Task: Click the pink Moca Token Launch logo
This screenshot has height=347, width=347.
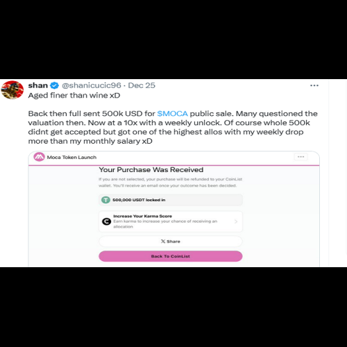Action: tap(39, 157)
